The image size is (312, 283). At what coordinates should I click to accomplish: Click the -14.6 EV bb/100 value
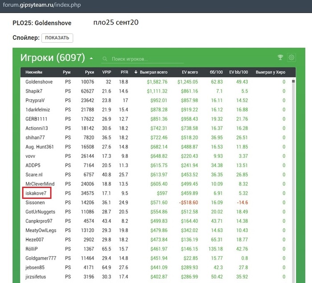(242, 203)
